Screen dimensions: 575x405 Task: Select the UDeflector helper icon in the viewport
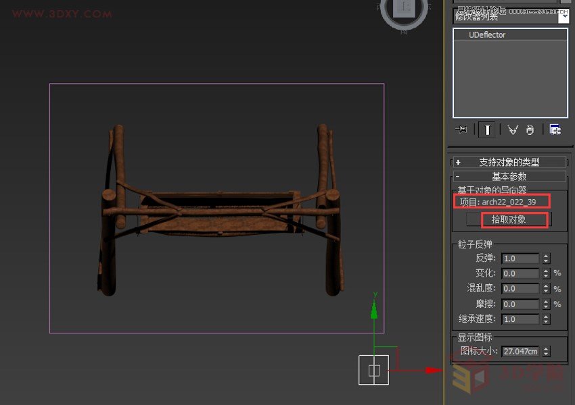[x=374, y=371]
